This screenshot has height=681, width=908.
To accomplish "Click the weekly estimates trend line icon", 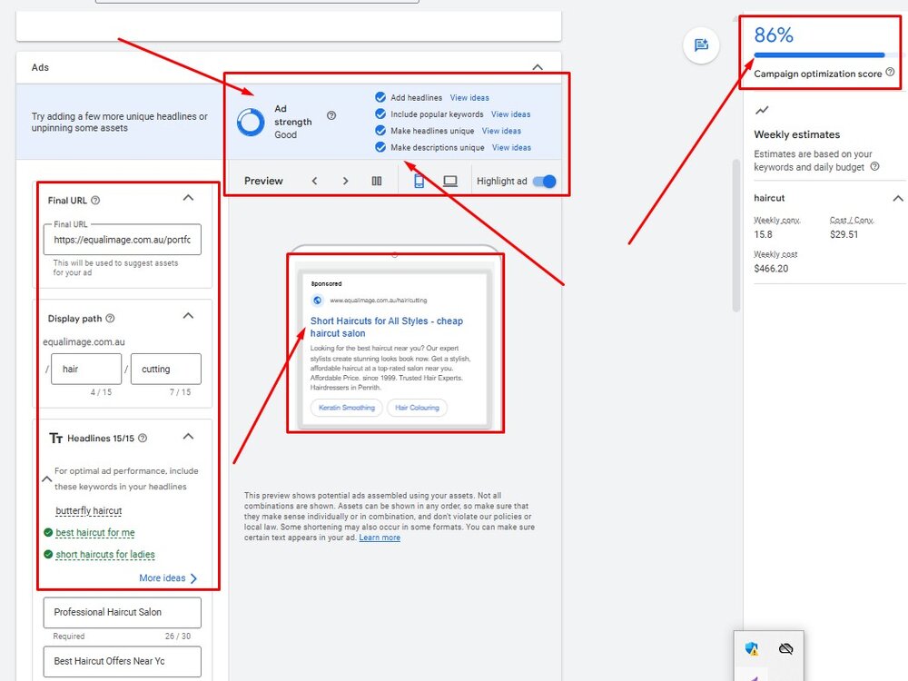I will 762,110.
